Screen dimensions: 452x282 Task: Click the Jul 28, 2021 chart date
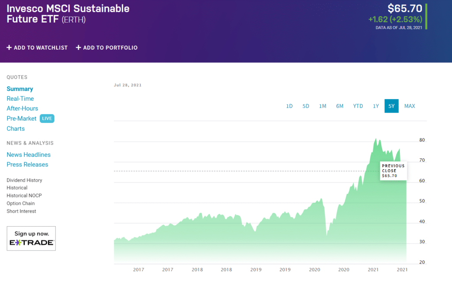tap(128, 85)
